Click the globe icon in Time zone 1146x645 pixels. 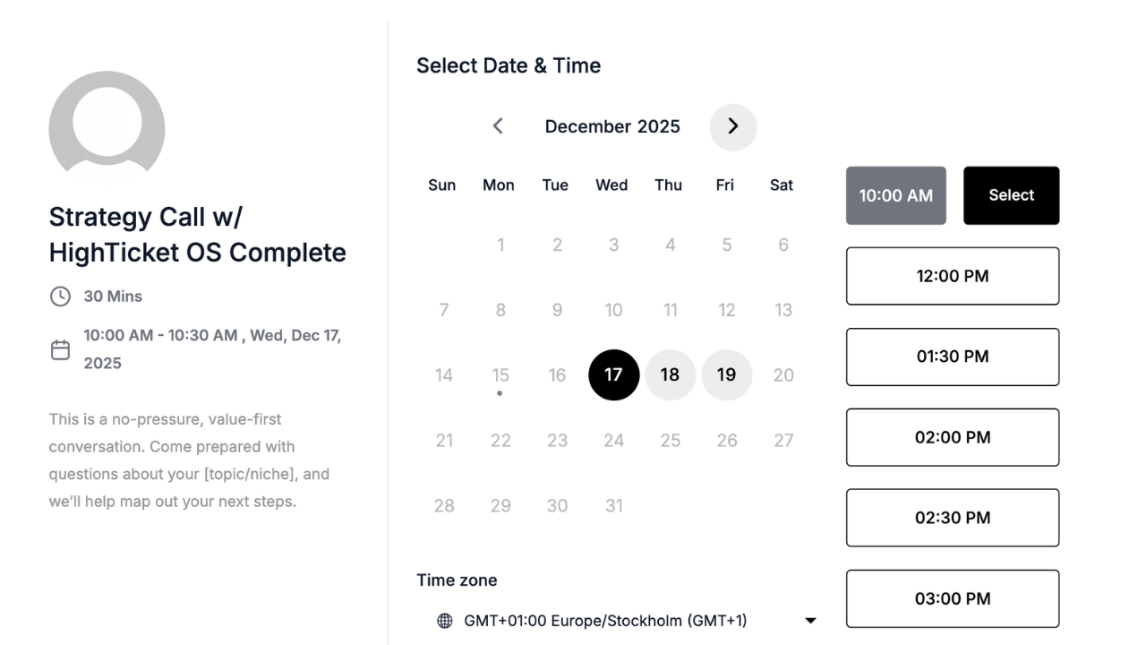point(444,621)
